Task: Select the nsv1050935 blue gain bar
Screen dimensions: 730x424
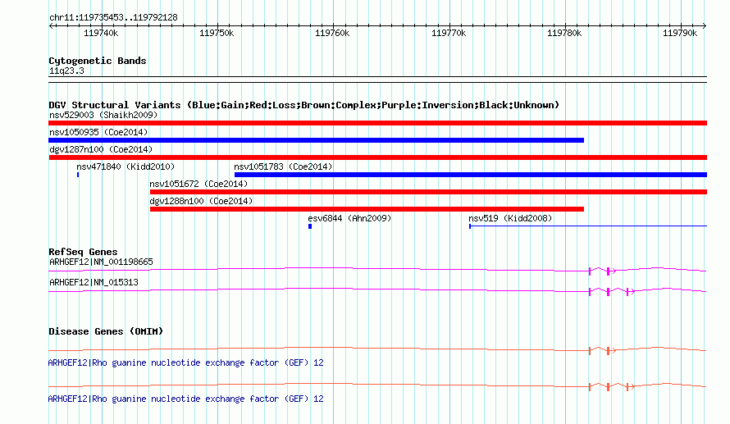Action: point(316,140)
